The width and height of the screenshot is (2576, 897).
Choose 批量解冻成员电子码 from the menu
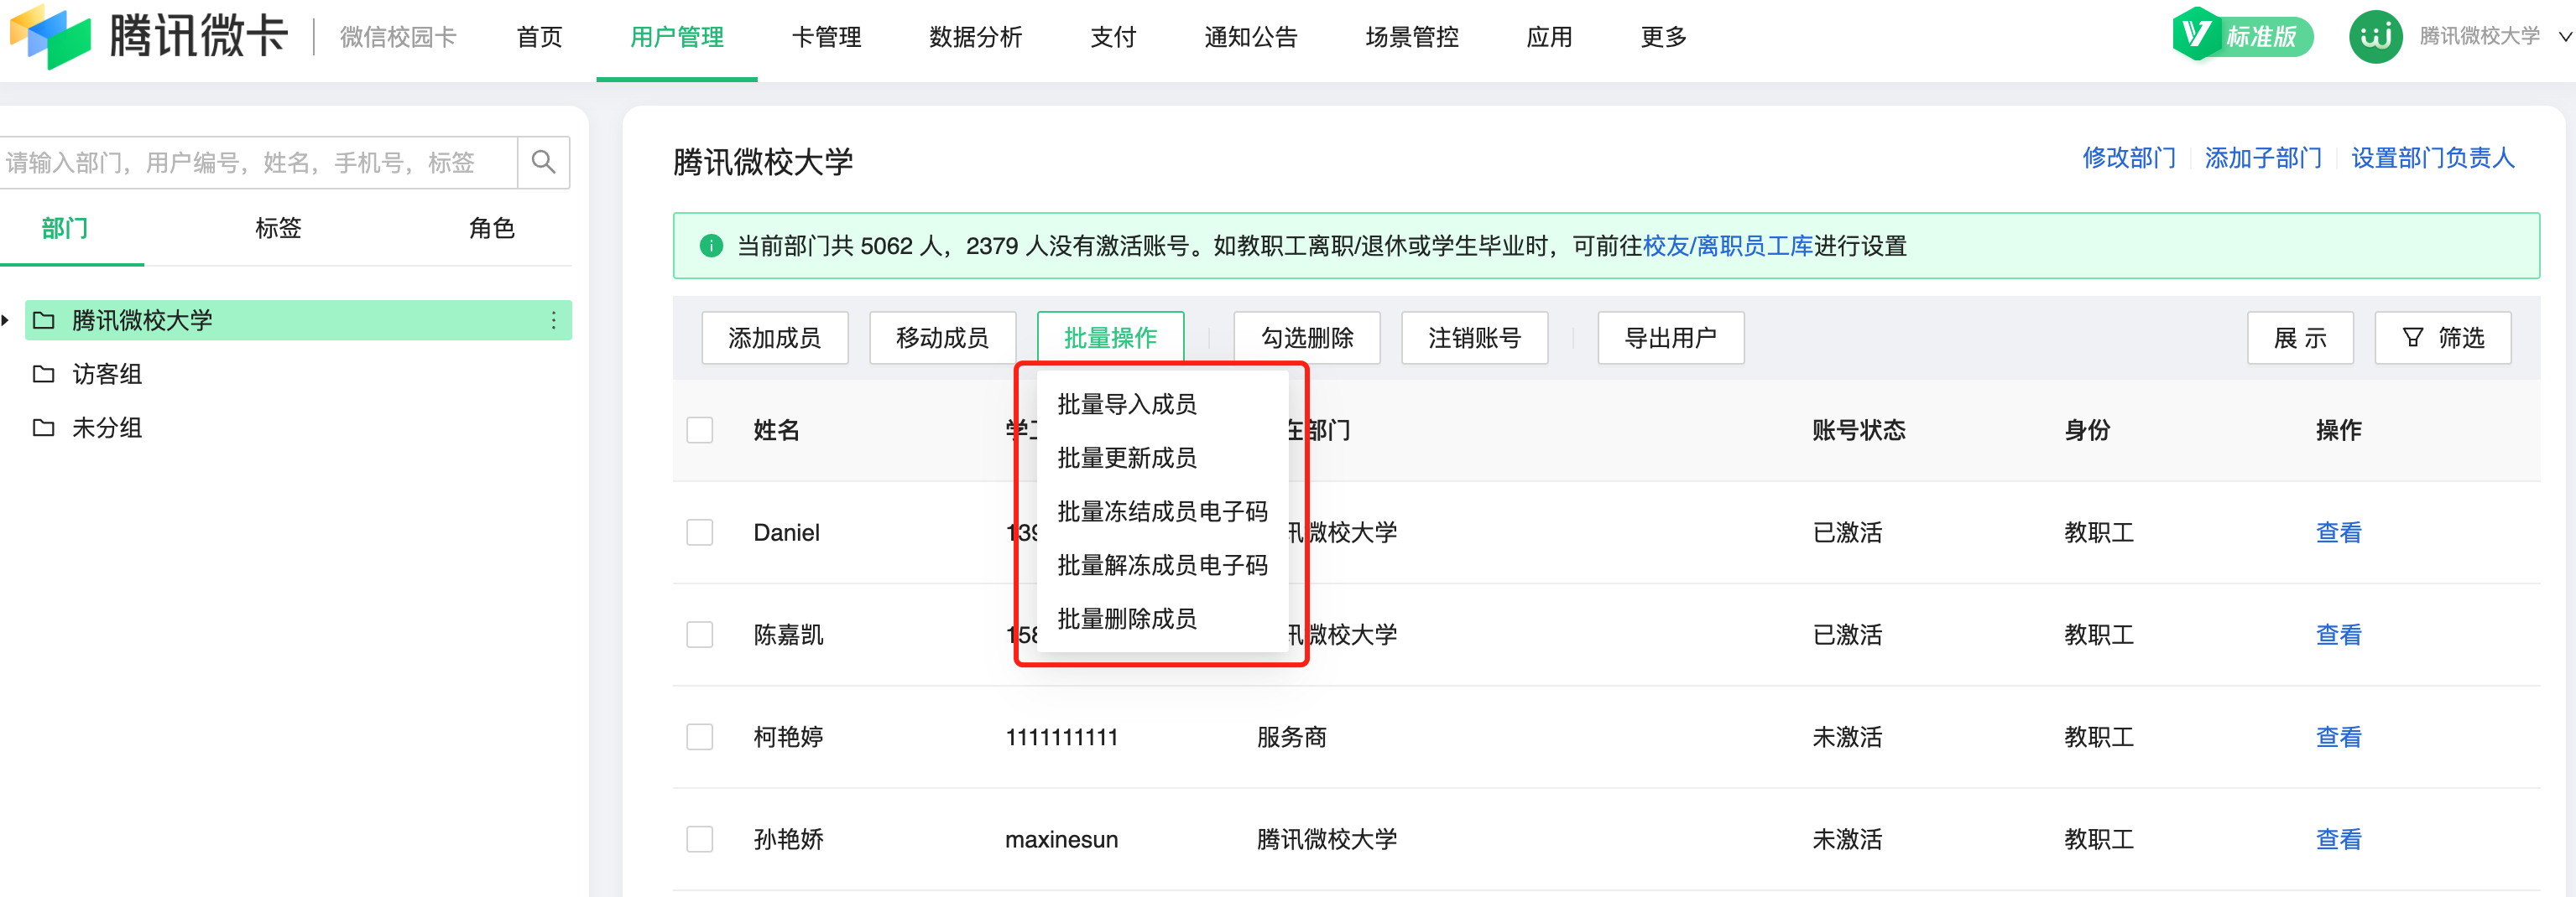coord(1162,565)
